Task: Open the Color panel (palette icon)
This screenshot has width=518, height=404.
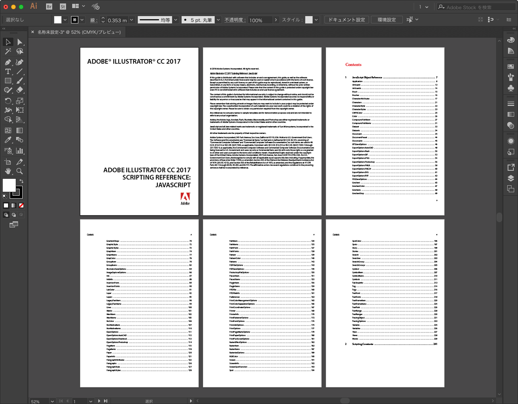Action: coord(511,40)
